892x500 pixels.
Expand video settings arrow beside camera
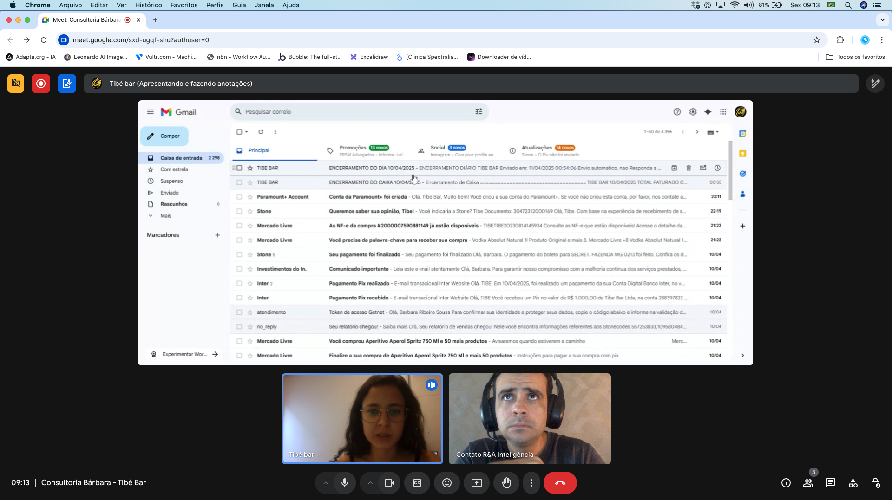coord(370,483)
